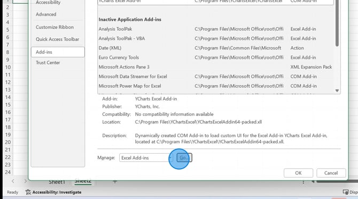This screenshot has width=358, height=199.
Task: Click the next sheet navigation arrow
Action: click(25, 181)
